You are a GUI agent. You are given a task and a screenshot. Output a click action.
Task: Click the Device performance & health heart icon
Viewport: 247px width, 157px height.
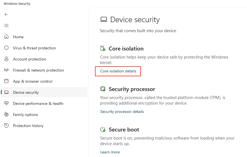pos(6,103)
